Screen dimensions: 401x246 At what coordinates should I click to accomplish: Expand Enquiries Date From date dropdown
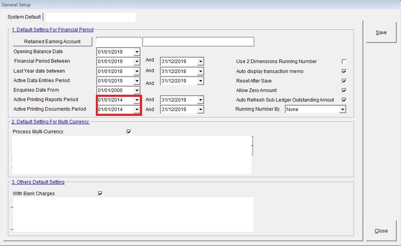[x=137, y=90]
